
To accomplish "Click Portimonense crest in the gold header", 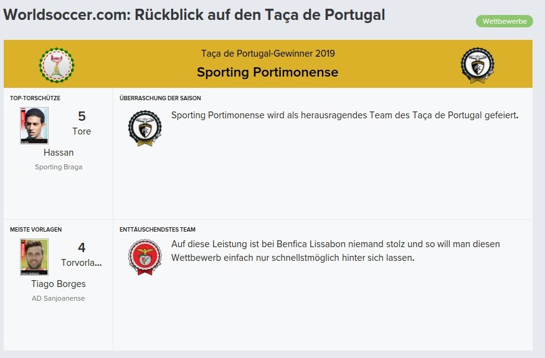I will point(478,65).
